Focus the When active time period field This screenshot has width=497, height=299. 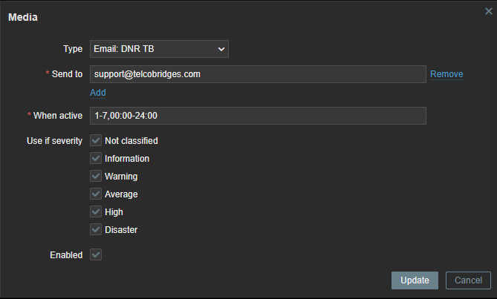pyautogui.click(x=257, y=116)
